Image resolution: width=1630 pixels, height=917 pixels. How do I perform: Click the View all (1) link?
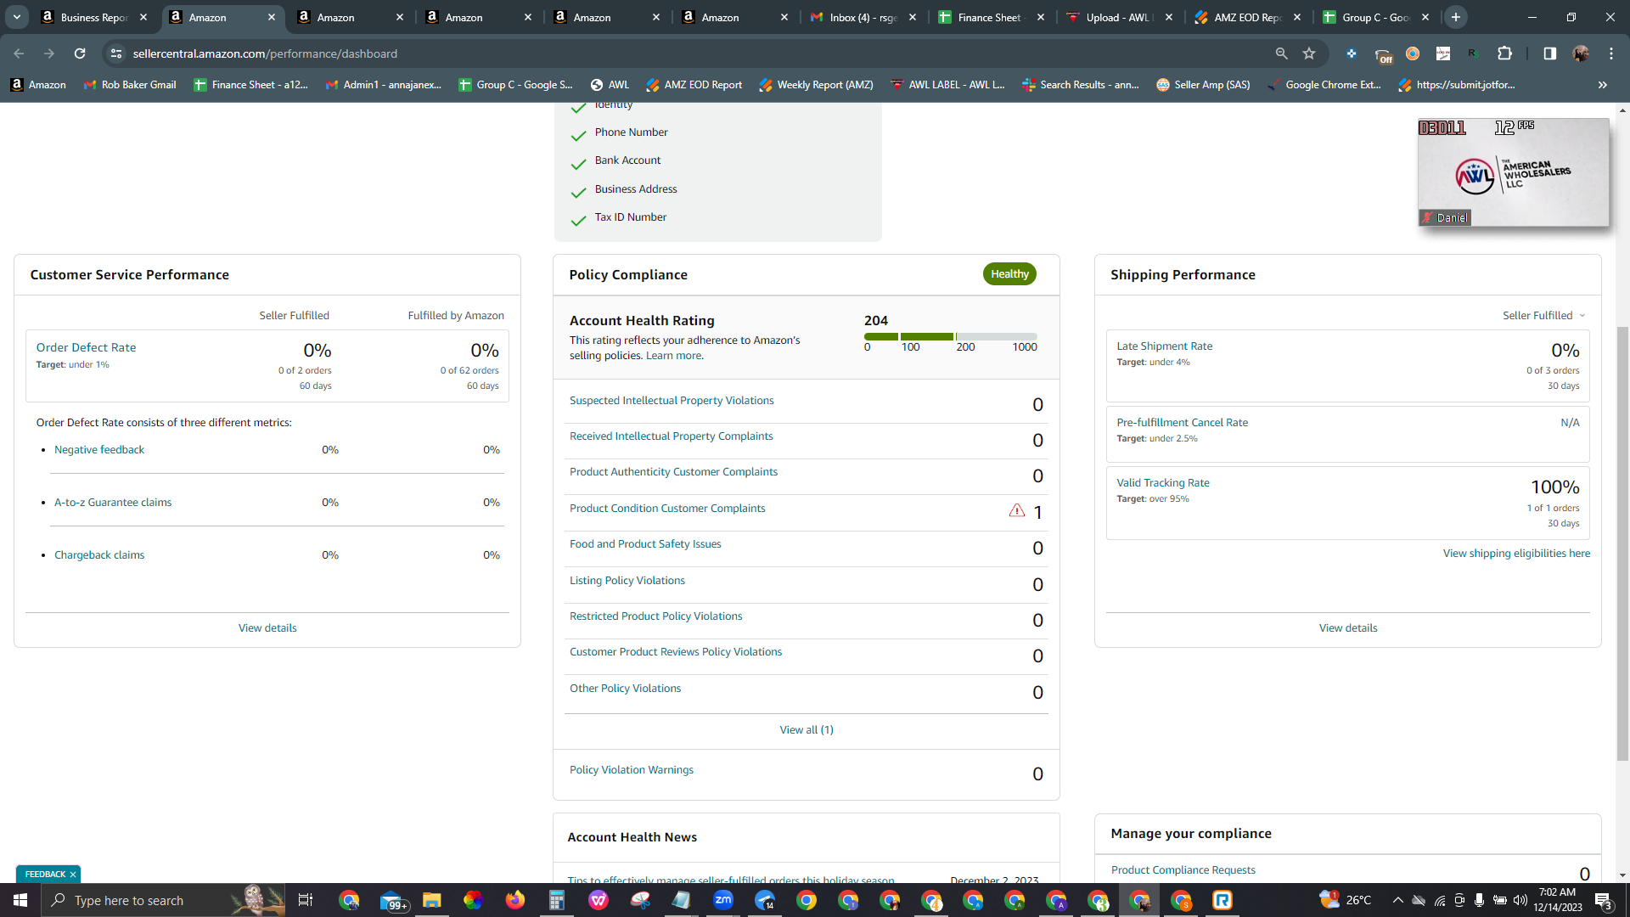[807, 730]
